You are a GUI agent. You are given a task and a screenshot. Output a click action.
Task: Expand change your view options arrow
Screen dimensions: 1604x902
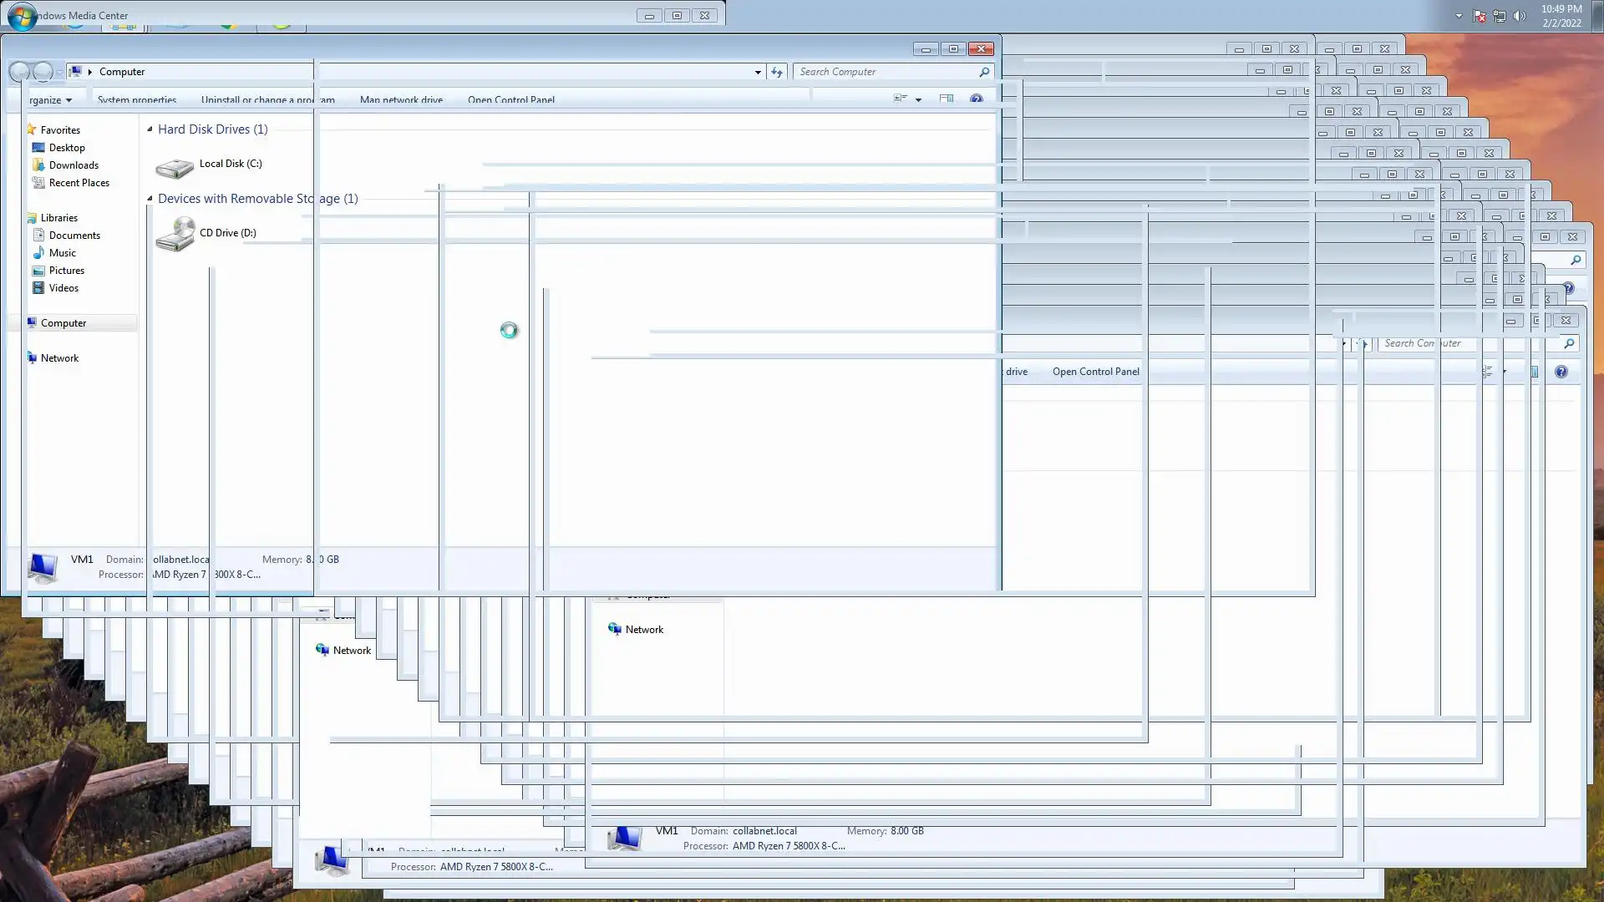coord(918,100)
